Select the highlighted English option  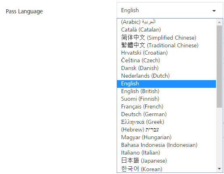pyautogui.click(x=166, y=84)
